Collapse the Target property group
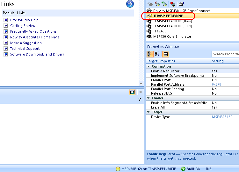This screenshot has height=172, width=239. pos(148,112)
